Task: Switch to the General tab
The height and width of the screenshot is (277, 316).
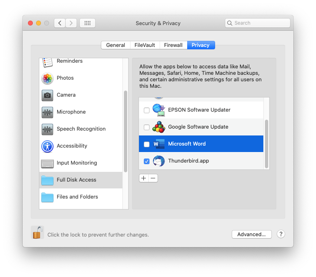Action: point(116,45)
